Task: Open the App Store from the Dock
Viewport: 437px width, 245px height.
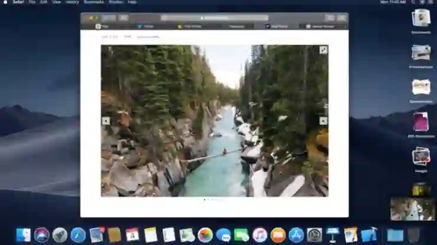Action: click(x=296, y=235)
